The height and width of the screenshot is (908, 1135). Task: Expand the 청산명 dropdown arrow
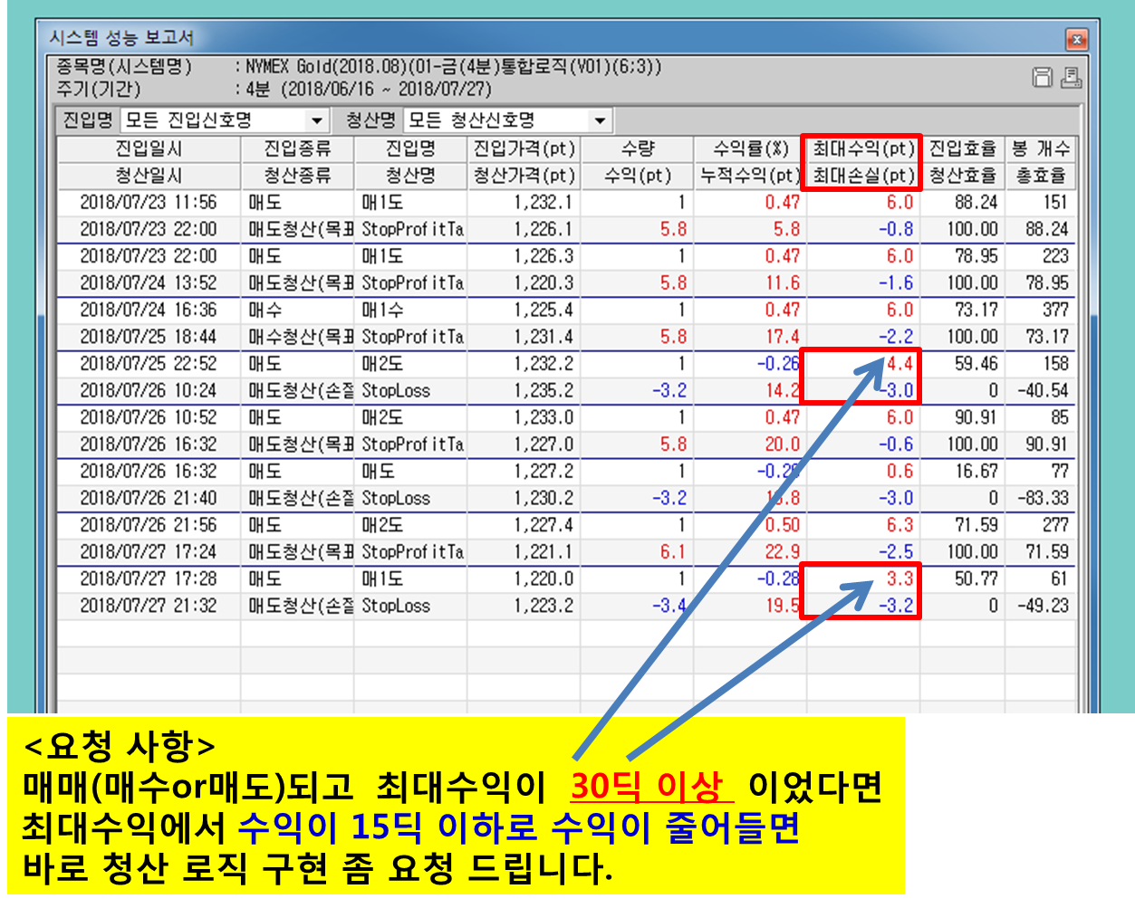pyautogui.click(x=600, y=120)
